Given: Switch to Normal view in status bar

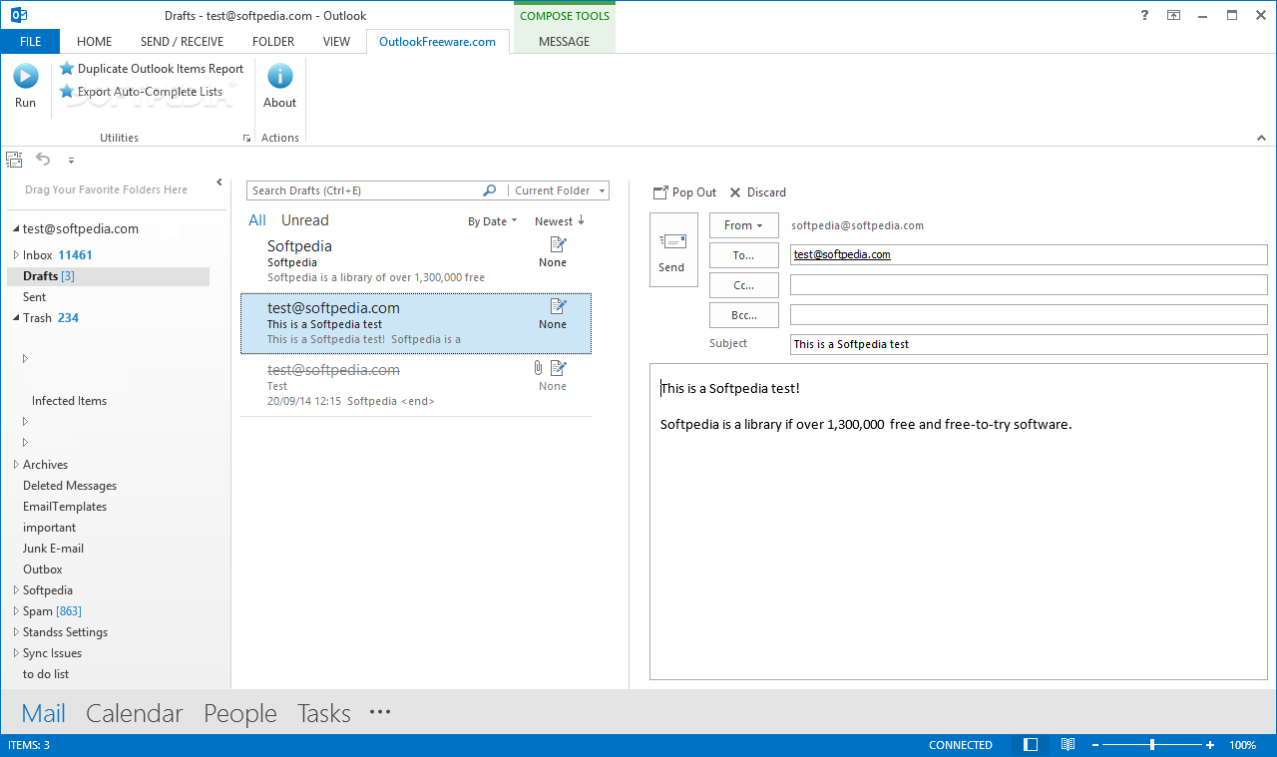Looking at the screenshot, I should pyautogui.click(x=1031, y=745).
